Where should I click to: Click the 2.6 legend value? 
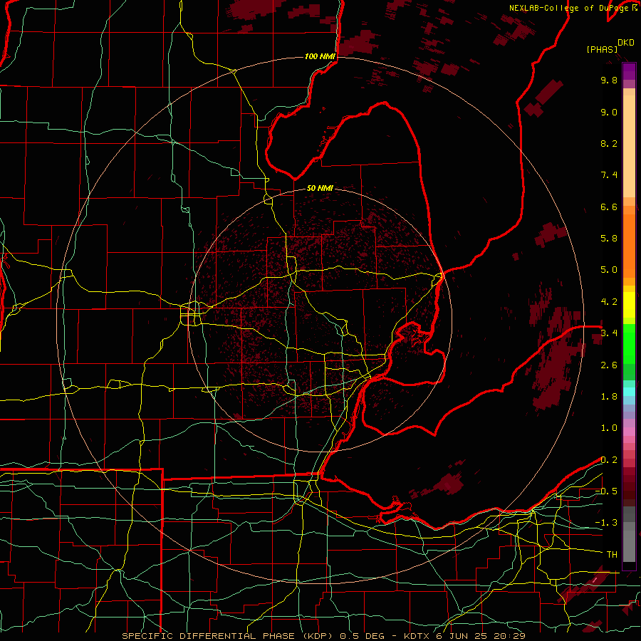(609, 365)
